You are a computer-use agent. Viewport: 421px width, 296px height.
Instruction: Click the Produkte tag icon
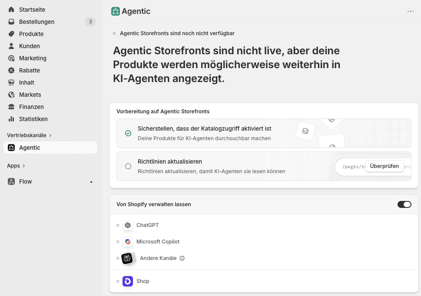click(11, 34)
